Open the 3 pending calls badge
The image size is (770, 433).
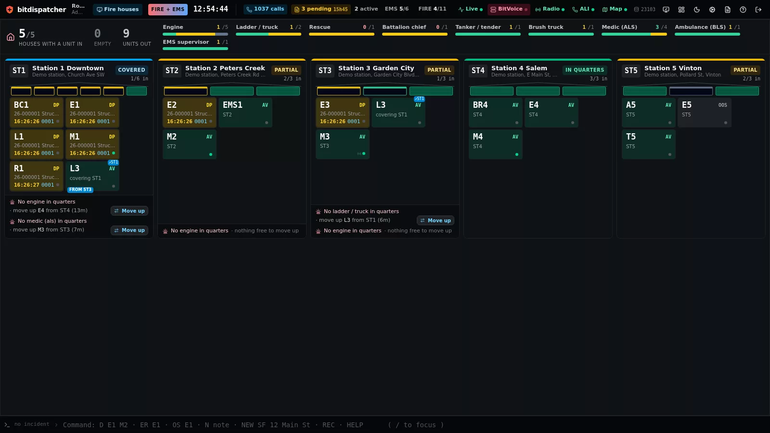[321, 9]
